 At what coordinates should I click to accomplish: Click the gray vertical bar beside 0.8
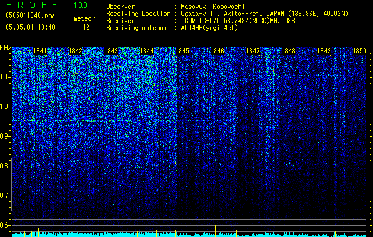(x=11, y=184)
